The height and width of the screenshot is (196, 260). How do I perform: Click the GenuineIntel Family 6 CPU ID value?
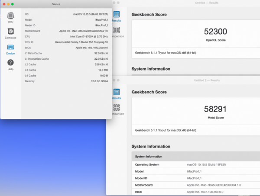point(81,42)
